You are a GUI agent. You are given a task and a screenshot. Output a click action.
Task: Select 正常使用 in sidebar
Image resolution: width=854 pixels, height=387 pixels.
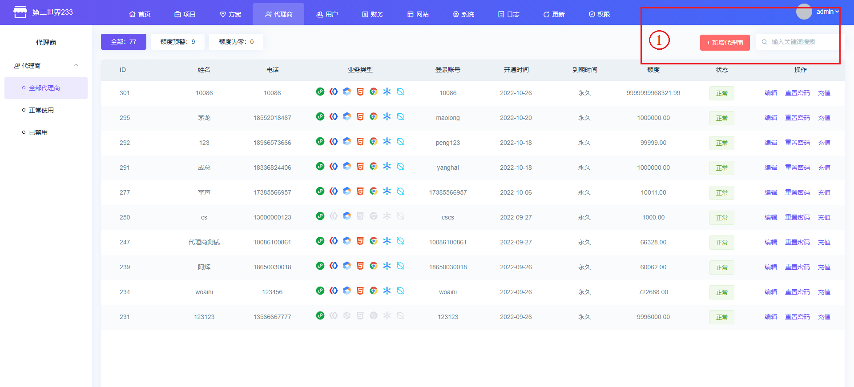(x=46, y=110)
